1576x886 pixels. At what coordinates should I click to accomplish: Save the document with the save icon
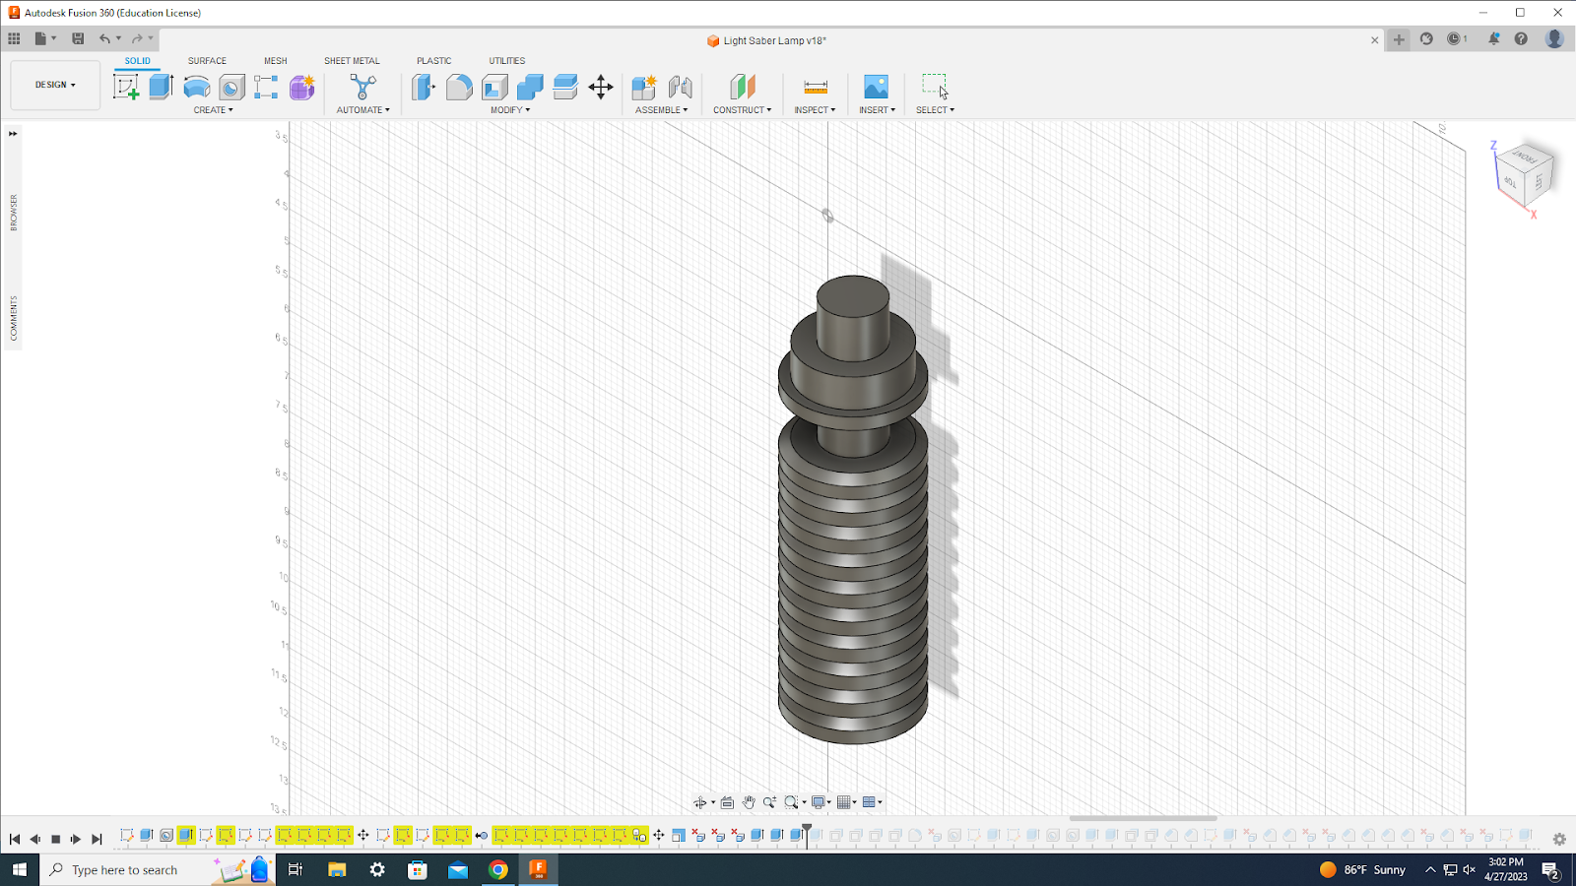pyautogui.click(x=78, y=38)
